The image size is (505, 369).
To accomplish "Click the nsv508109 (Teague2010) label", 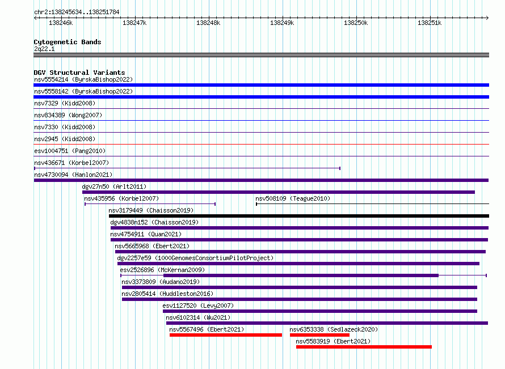I will click(293, 198).
